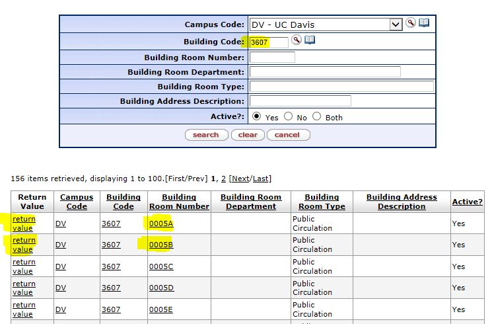Image resolution: width=494 pixels, height=324 pixels.
Task: Click the Building Code magnifier lookup icon
Action: pos(296,40)
